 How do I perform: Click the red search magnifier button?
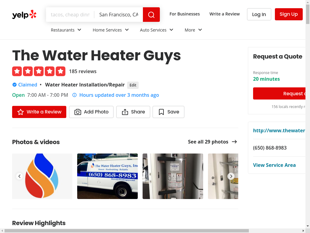coord(151,15)
